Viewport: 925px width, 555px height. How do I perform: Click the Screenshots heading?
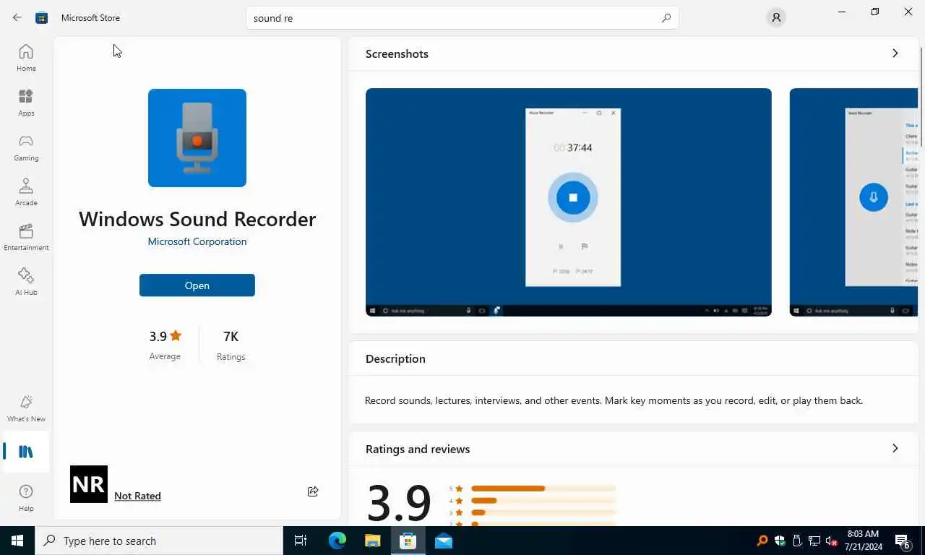[397, 53]
